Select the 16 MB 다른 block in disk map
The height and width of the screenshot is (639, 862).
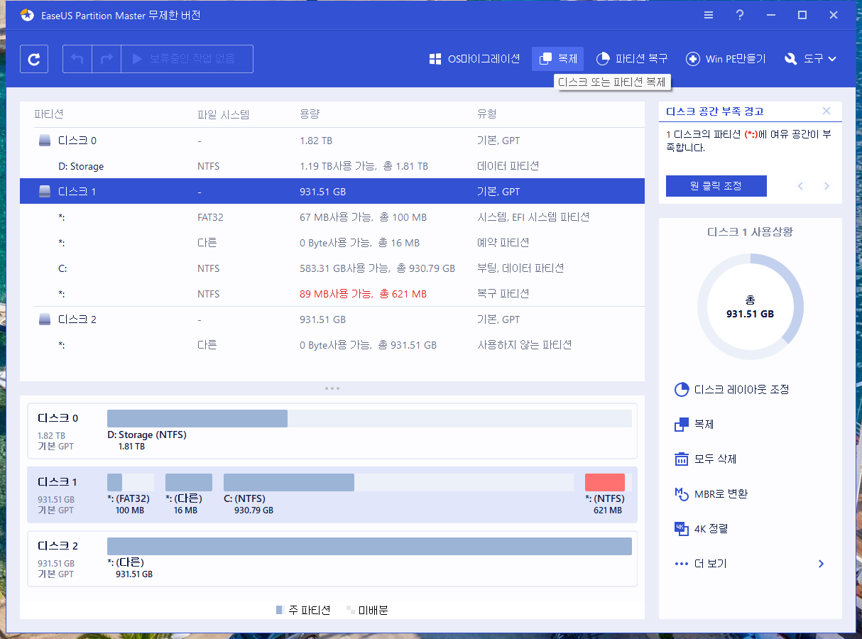(189, 482)
